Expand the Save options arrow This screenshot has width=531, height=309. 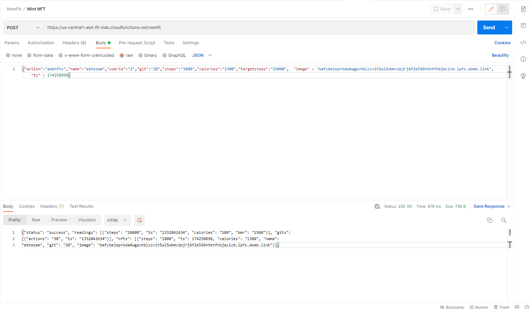click(458, 9)
